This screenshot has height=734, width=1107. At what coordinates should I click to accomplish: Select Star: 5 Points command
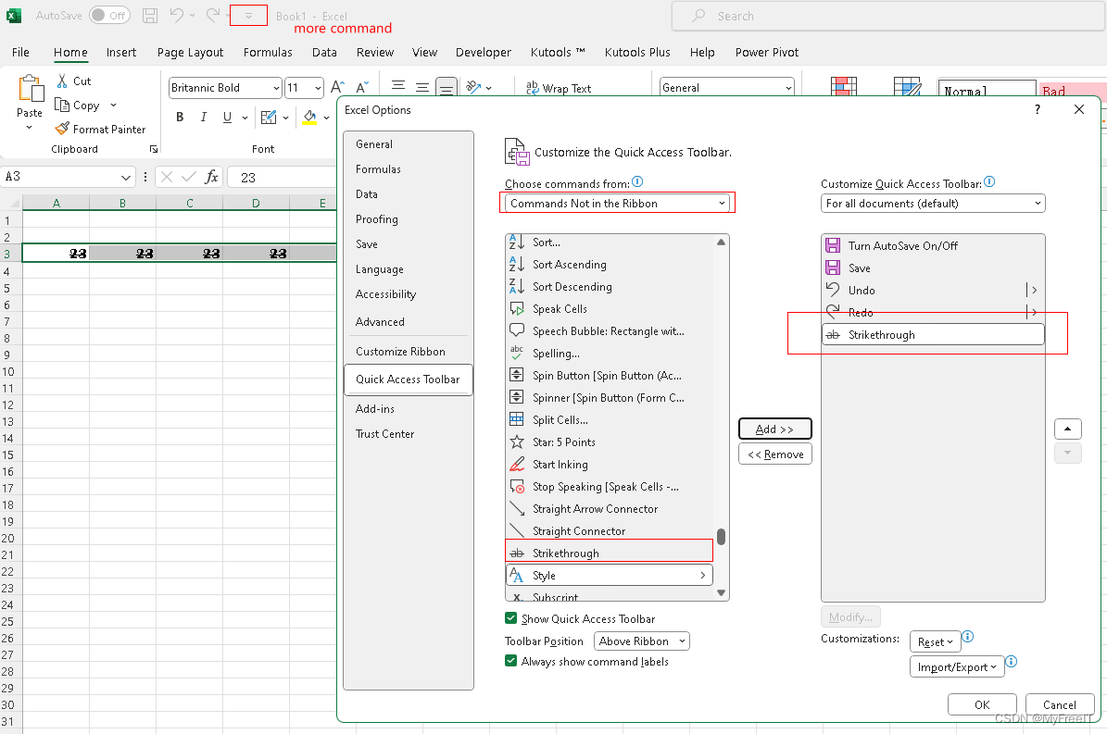(x=611, y=442)
